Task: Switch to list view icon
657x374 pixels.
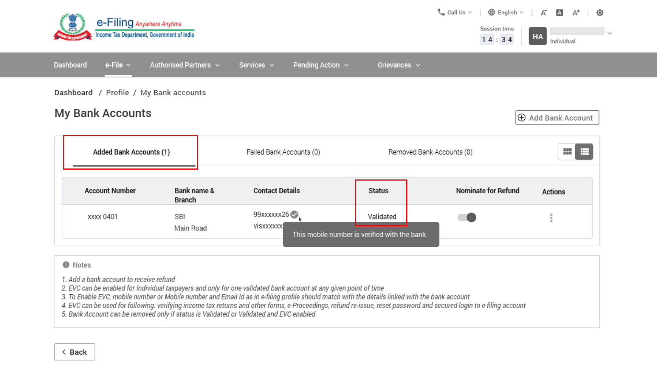Action: click(584, 152)
